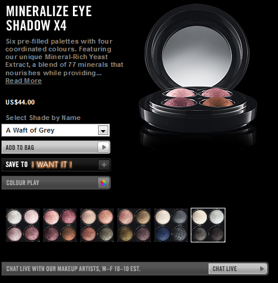Click the US$44.00 price text

click(x=20, y=102)
